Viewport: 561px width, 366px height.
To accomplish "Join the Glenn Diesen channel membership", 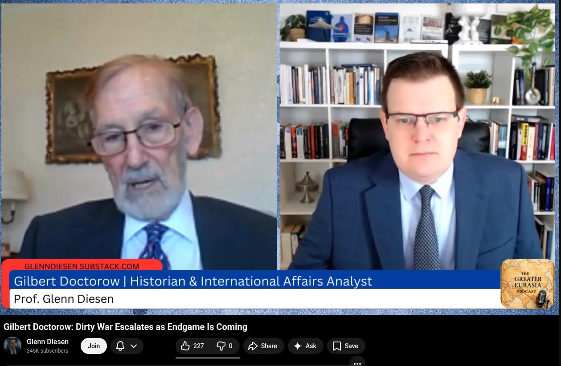I will 94,346.
